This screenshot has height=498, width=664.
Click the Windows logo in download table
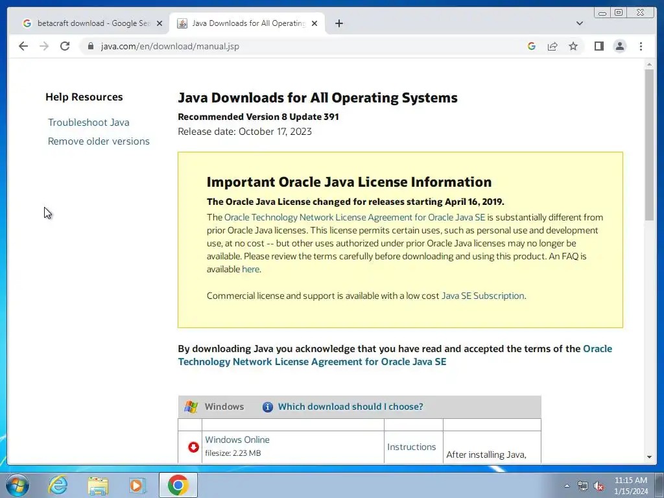(191, 407)
